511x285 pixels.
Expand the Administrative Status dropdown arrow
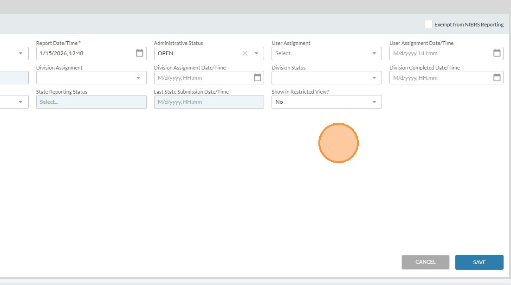[x=256, y=53]
